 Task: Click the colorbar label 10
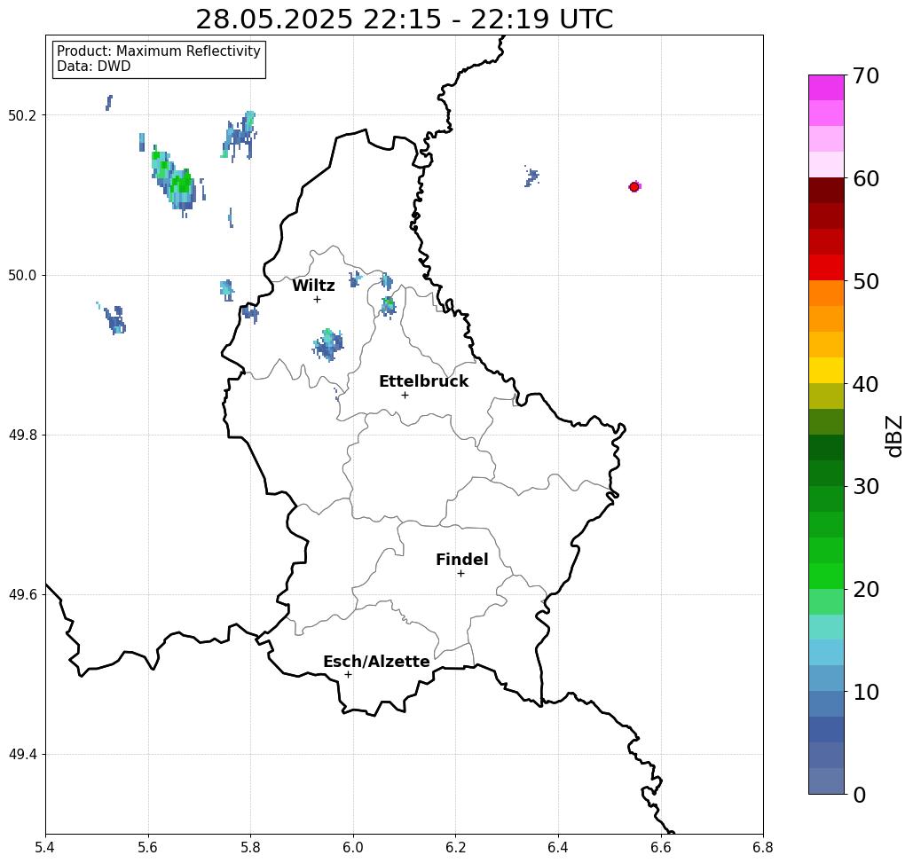coord(865,692)
